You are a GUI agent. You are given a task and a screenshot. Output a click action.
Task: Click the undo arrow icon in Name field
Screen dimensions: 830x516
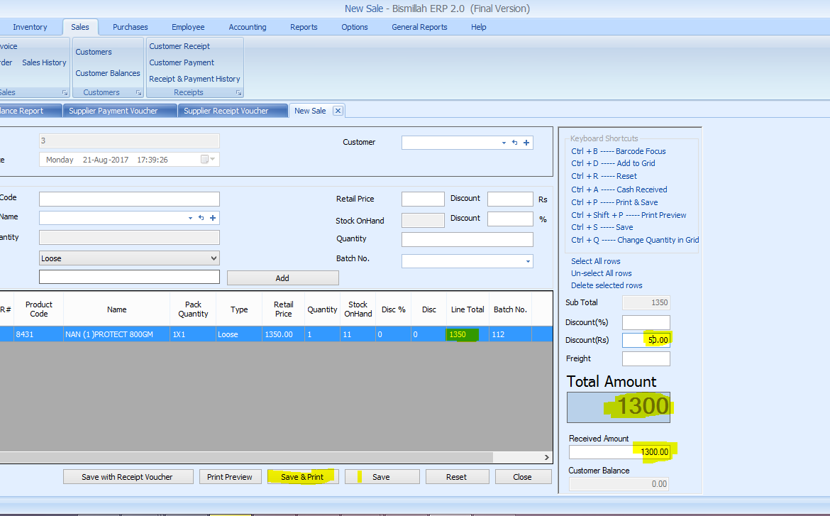(x=201, y=218)
